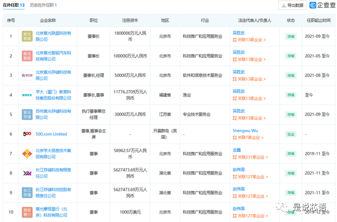
Task: Open 北京紫光智能汽车科技有限公司 company logo
Action: point(27,56)
